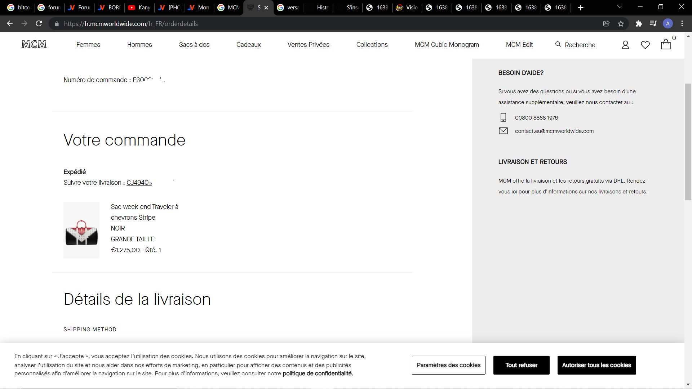Viewport: 692px width, 389px height.
Task: Switch to the Histo tab
Action: coord(318,8)
